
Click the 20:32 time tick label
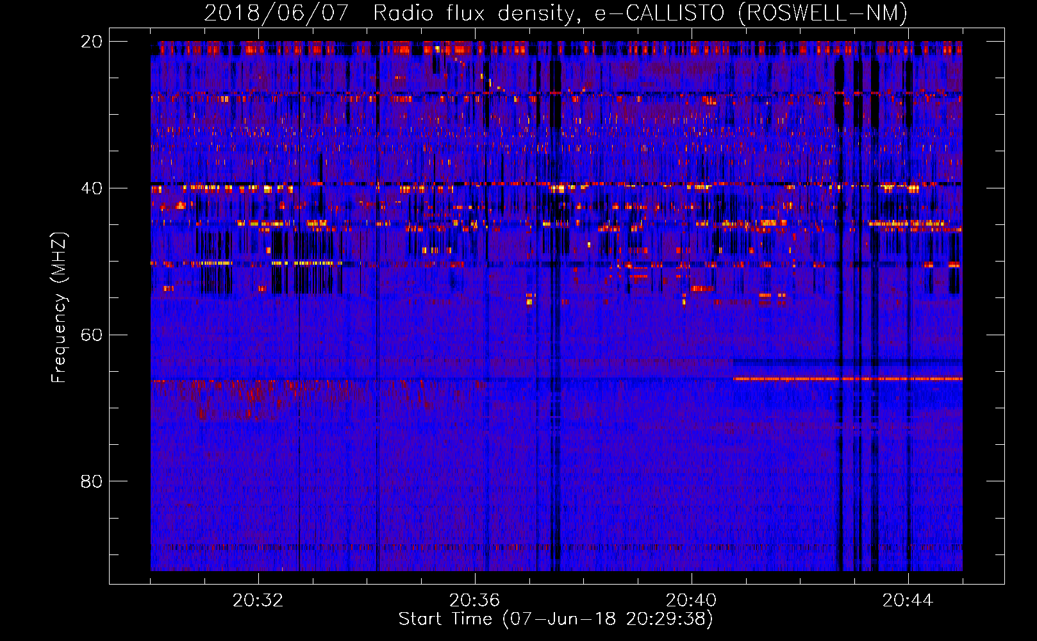coord(258,601)
